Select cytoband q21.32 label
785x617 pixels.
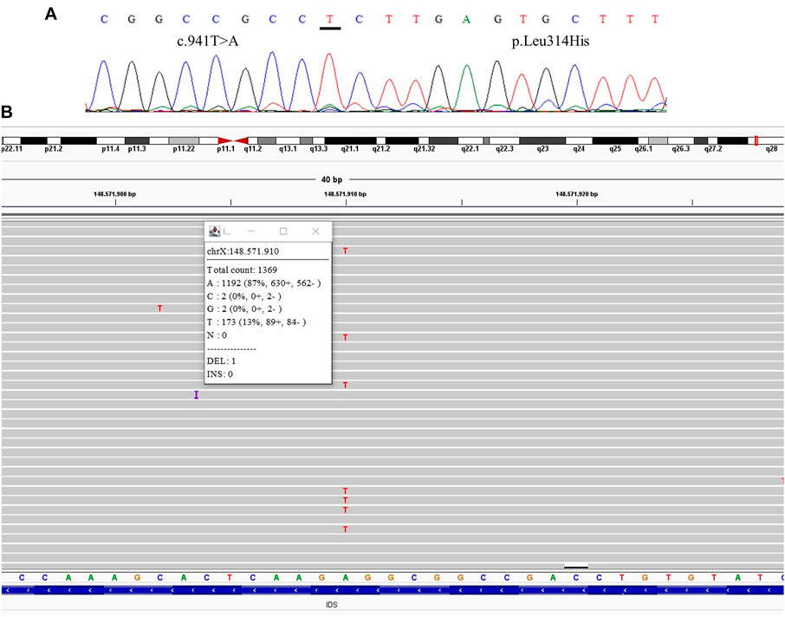tap(424, 149)
